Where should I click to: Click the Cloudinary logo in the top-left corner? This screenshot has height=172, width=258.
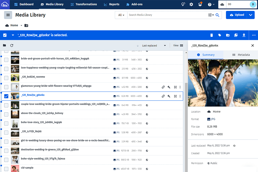[5, 5]
